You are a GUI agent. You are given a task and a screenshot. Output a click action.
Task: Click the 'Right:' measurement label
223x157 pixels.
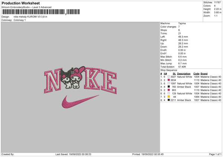click(164, 40)
